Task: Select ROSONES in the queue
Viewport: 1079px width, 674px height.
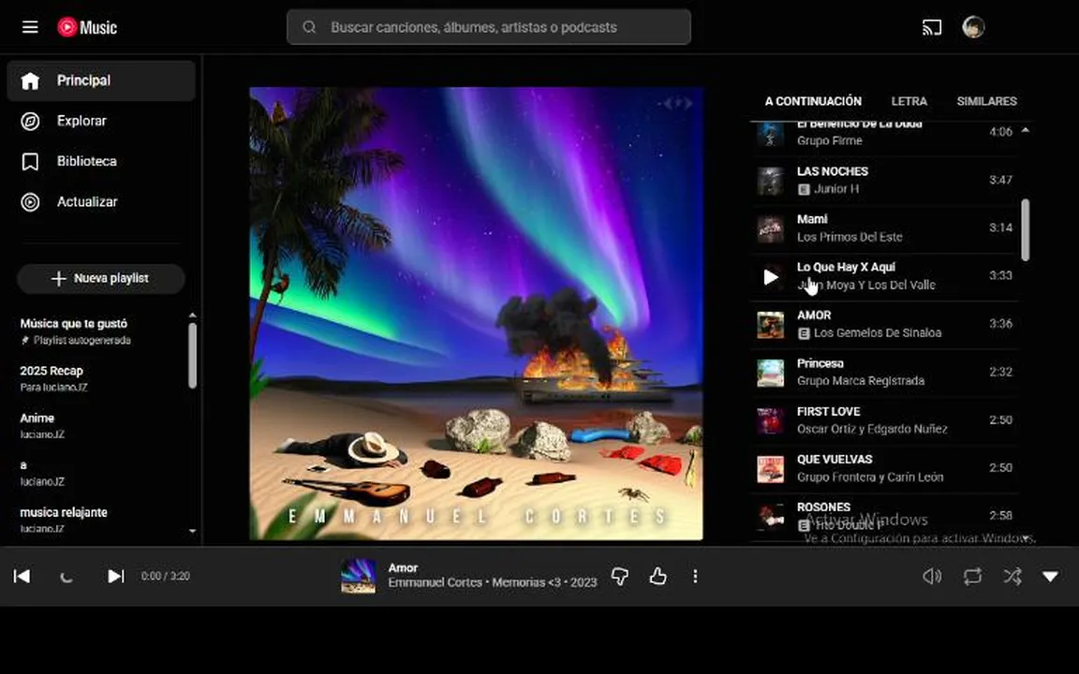Action: click(885, 517)
